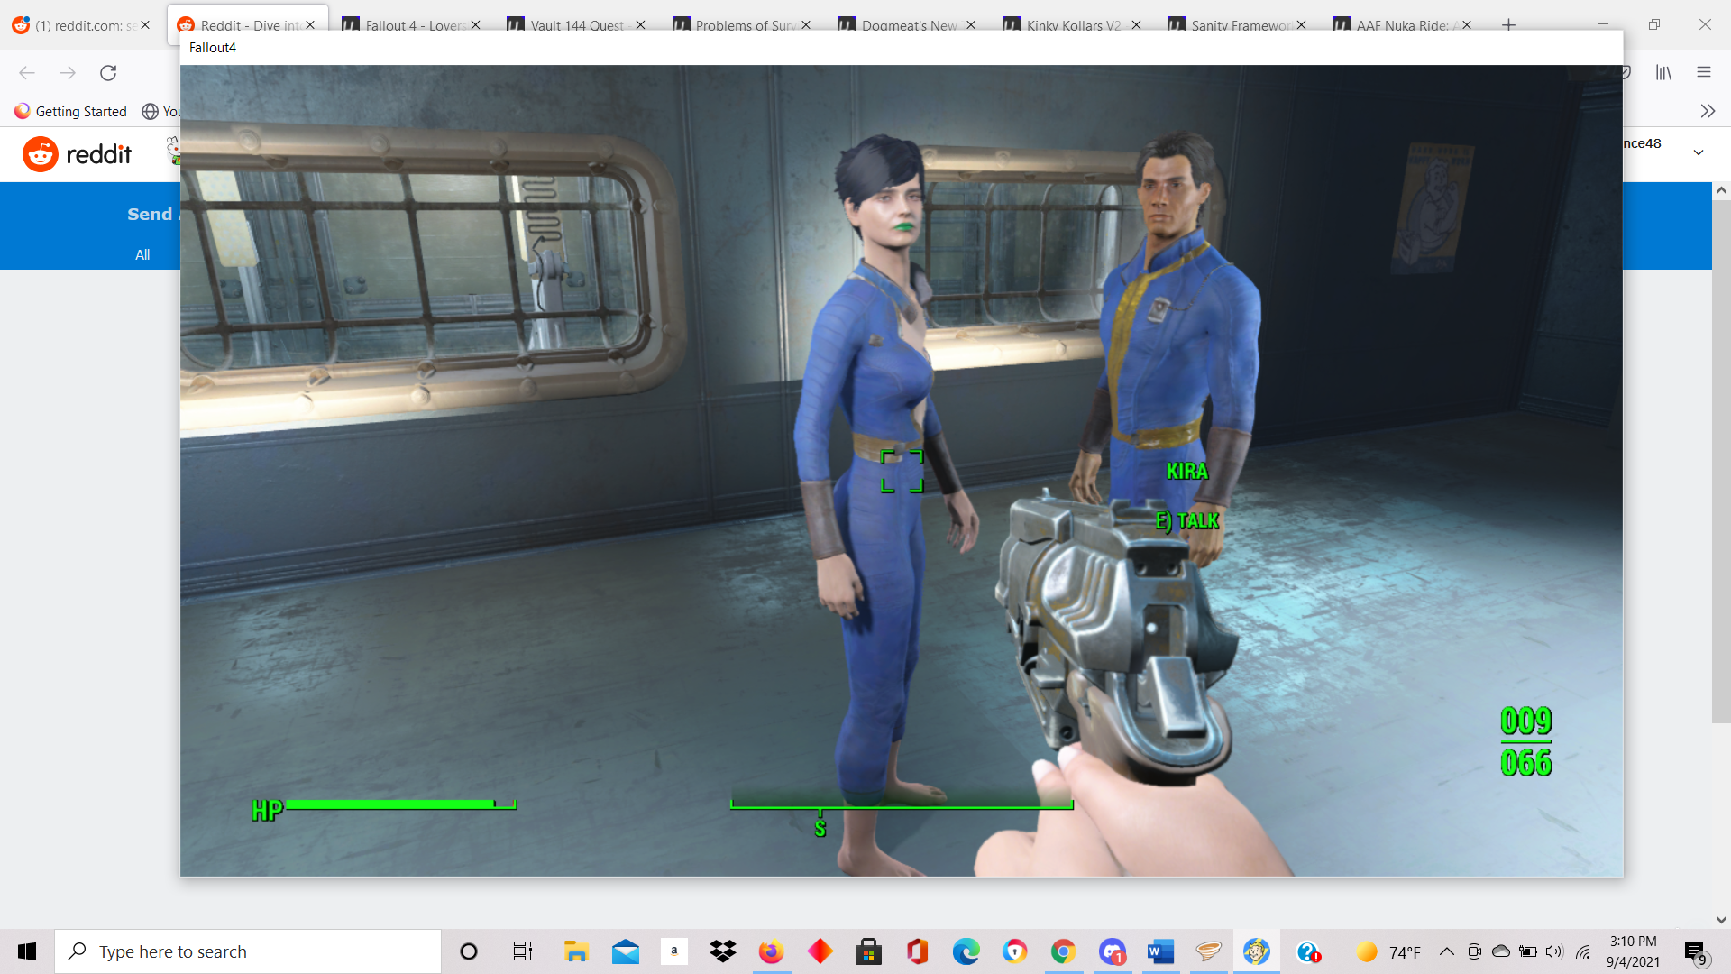Image resolution: width=1731 pixels, height=974 pixels.
Task: Open File Explorer from taskbar
Action: (x=576, y=951)
